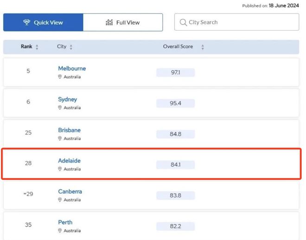Click the location pin under Melbourne
This screenshot has height=240, width=306.
click(60, 77)
